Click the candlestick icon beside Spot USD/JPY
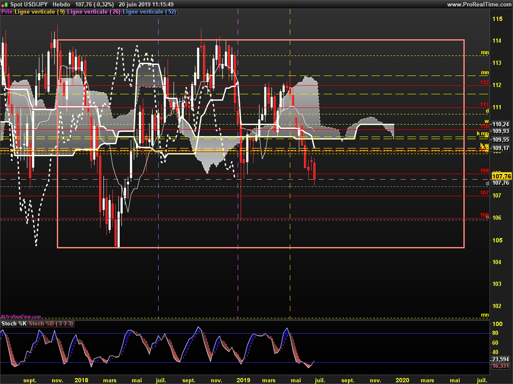513x384 pixels. click(x=4, y=4)
